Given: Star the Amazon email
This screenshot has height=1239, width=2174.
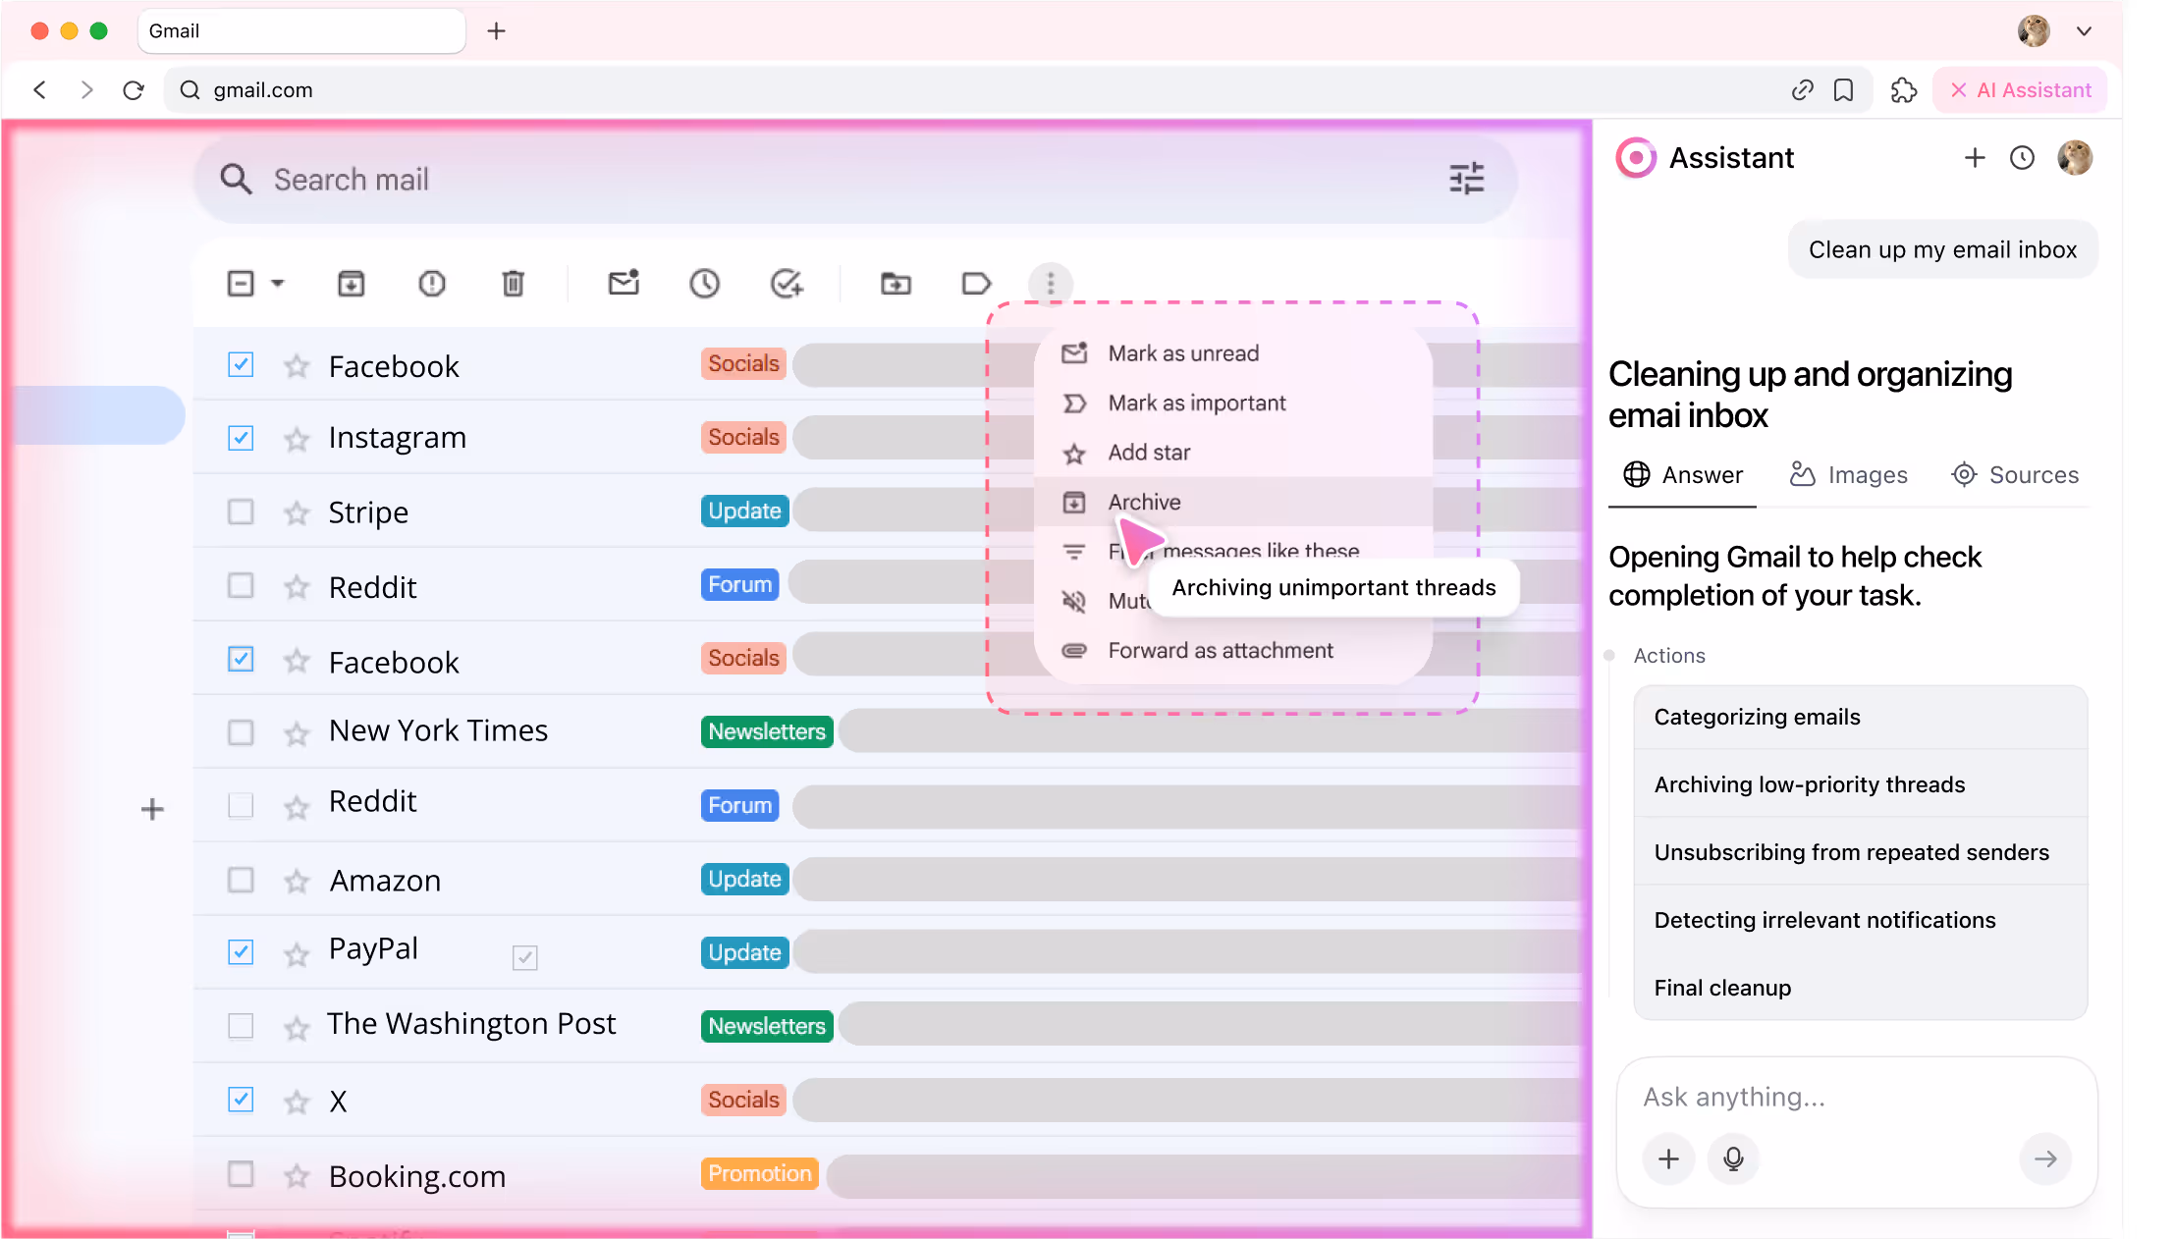Looking at the screenshot, I should pyautogui.click(x=297, y=881).
